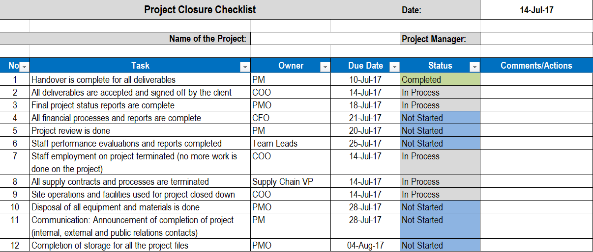Image resolution: width=593 pixels, height=252 pixels.
Task: Select the Team Leads owner cell
Action: (x=291, y=143)
